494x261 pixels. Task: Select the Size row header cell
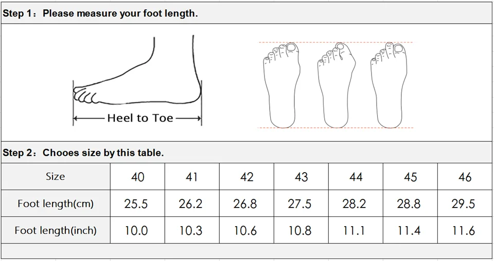coord(55,177)
